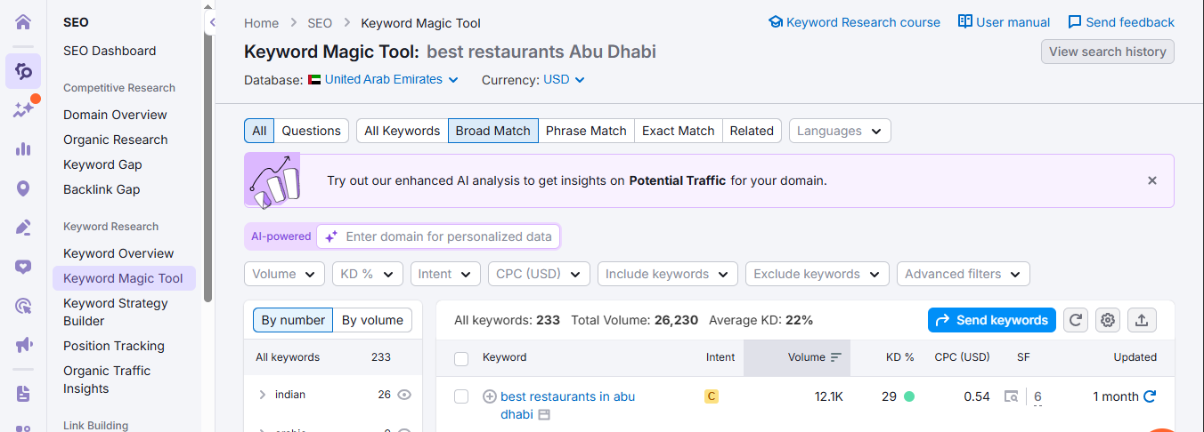Viewport: 1204px width, 432px height.
Task: Switch to the Phrase Match tab
Action: 585,131
